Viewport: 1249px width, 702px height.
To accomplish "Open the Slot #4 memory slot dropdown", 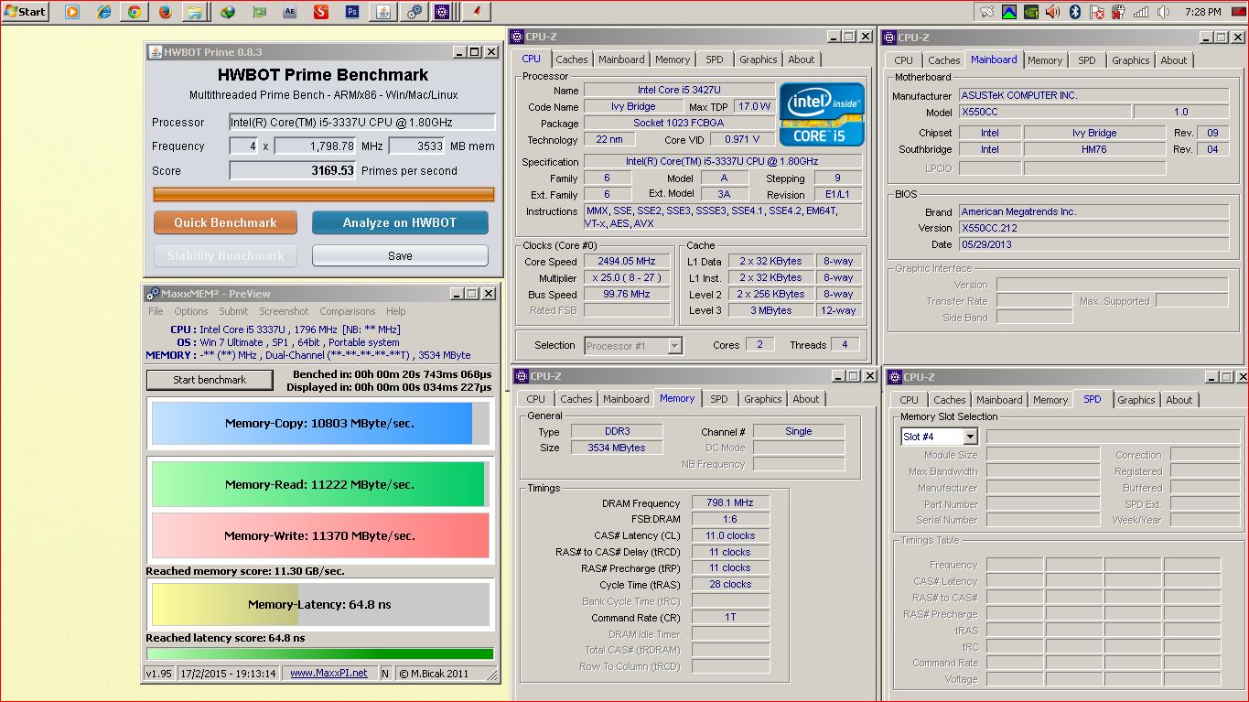I will coord(940,437).
